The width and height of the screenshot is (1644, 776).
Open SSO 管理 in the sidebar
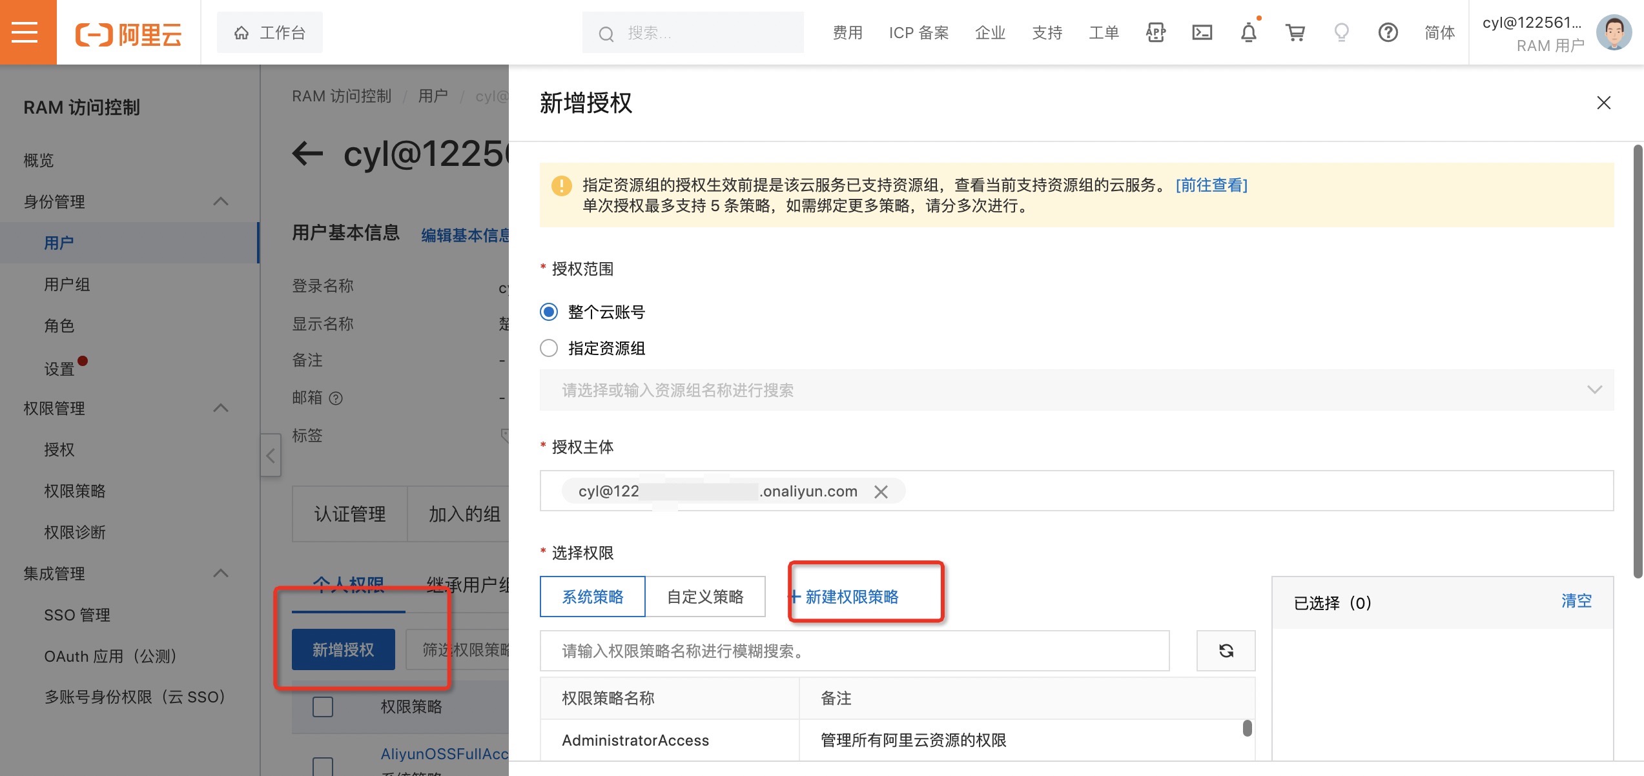(77, 615)
